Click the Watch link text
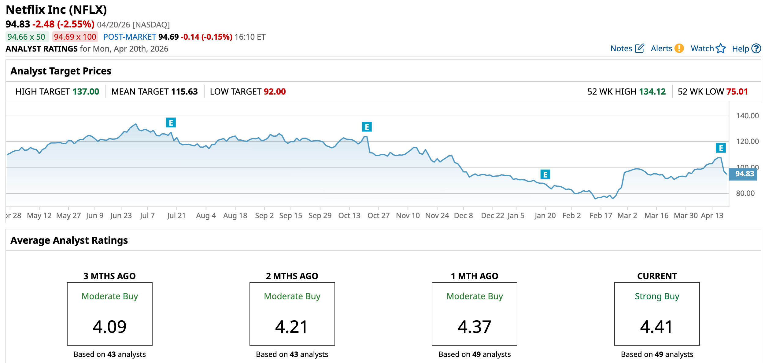The width and height of the screenshot is (765, 363). [702, 49]
